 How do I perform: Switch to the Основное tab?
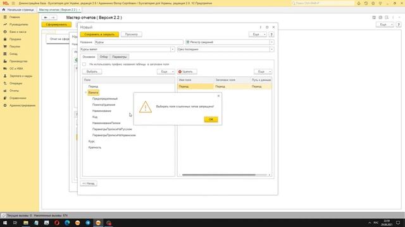click(89, 57)
